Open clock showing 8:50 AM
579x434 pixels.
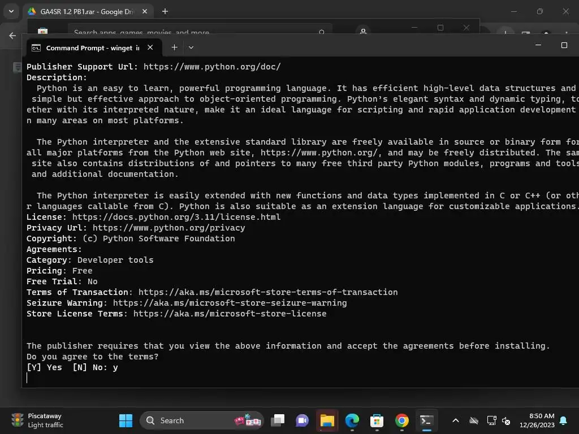click(537, 420)
